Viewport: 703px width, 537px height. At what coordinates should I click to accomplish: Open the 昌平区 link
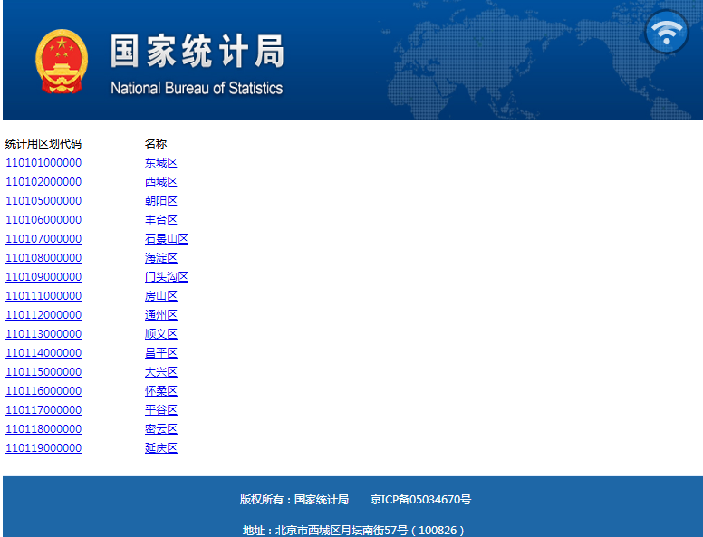pyautogui.click(x=161, y=353)
